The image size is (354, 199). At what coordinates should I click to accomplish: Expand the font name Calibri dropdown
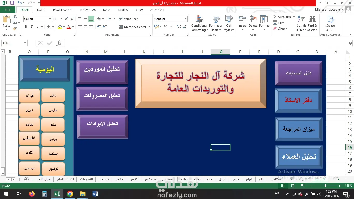(50, 19)
